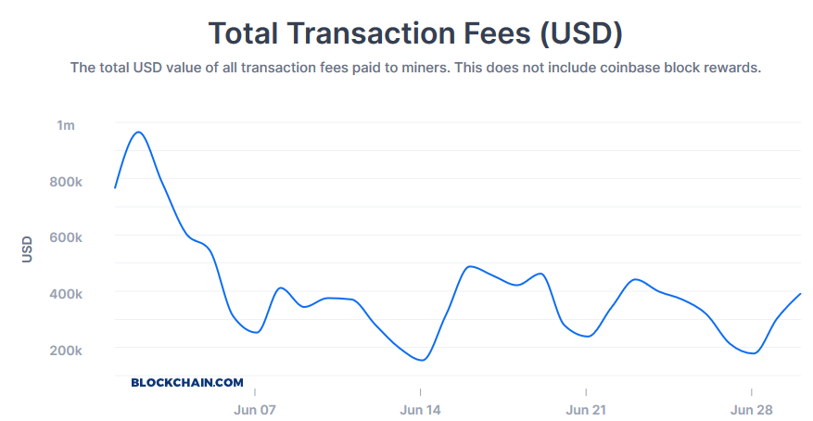
Task: Click the line's dip at Jun 07
Action: pyautogui.click(x=256, y=332)
